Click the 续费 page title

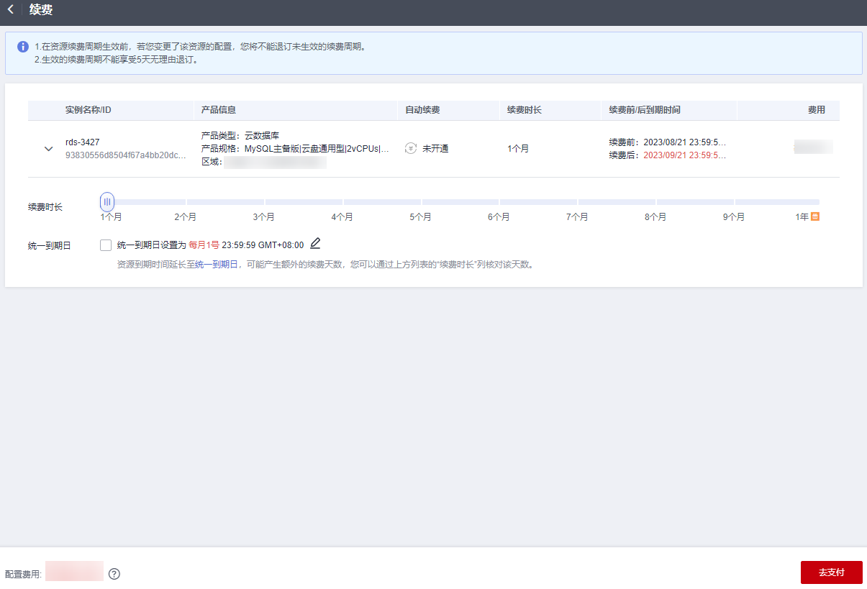(41, 10)
